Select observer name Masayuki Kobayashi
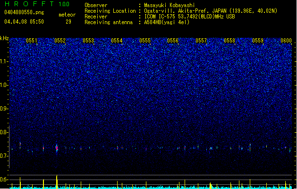The height and width of the screenshot is (189, 297). click(x=170, y=5)
